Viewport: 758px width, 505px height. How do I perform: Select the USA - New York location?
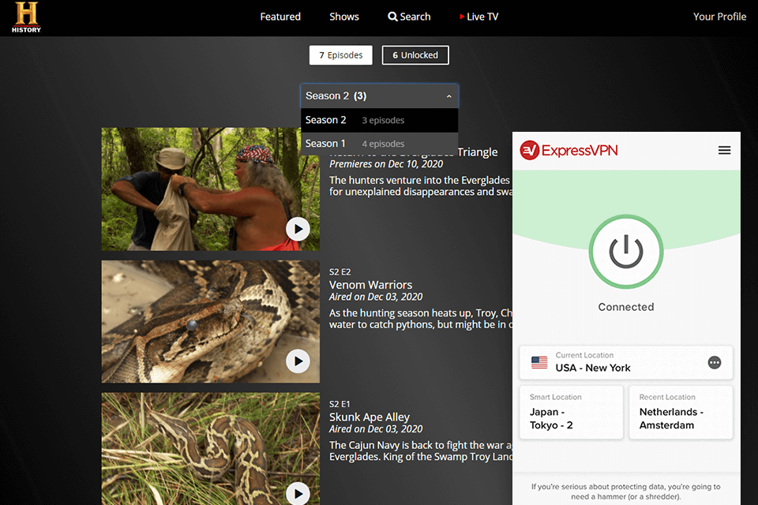pyautogui.click(x=626, y=362)
